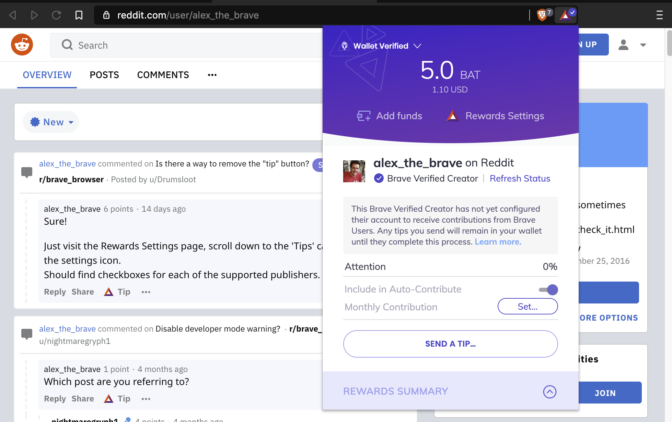Go back with the browser back arrow
This screenshot has height=422, width=672.
tap(13, 15)
